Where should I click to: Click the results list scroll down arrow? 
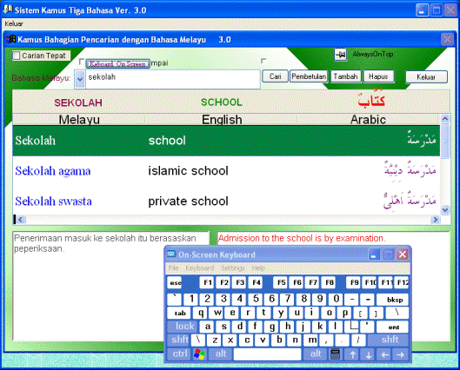445,210
